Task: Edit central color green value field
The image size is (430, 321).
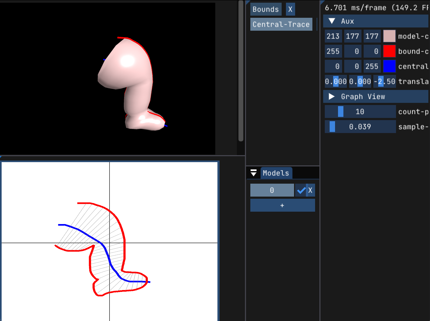Action: pyautogui.click(x=353, y=66)
